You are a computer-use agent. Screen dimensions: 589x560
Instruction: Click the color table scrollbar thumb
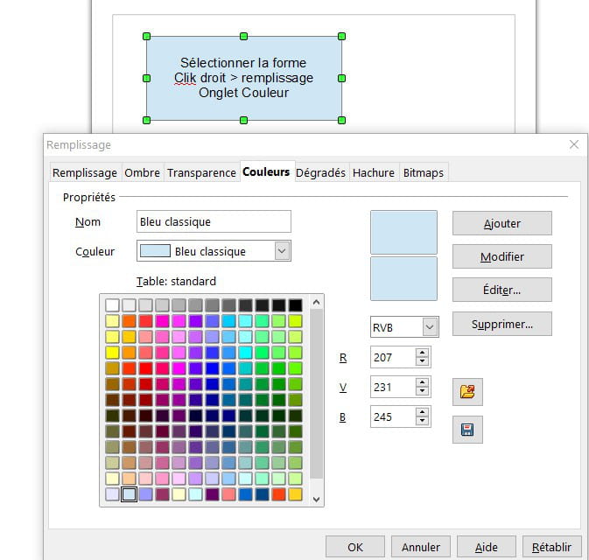point(316,394)
